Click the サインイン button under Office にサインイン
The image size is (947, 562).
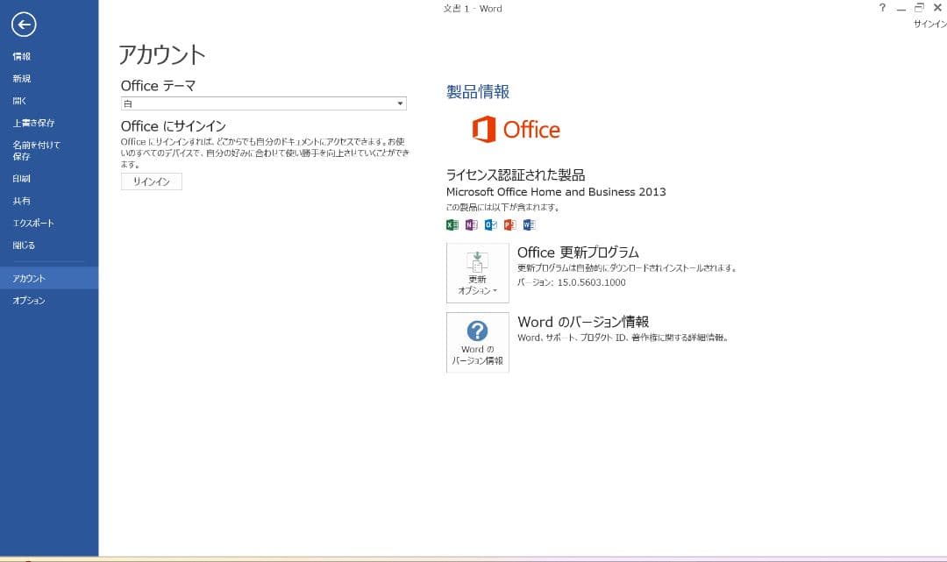[x=151, y=181]
